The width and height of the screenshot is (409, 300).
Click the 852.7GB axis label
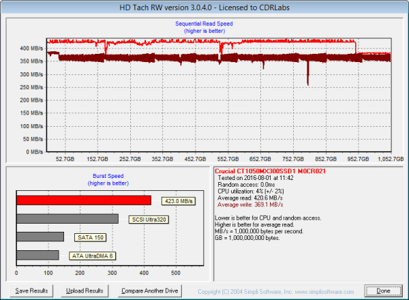(326, 159)
